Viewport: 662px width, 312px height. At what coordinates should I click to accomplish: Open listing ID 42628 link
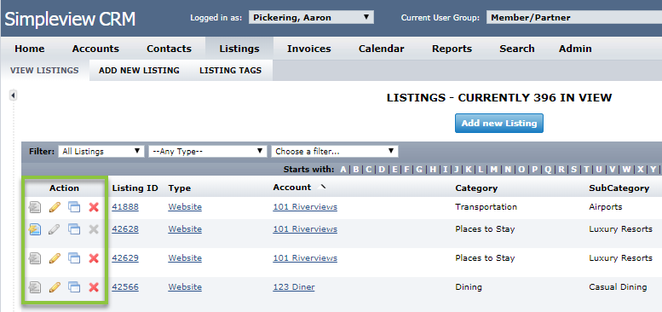(x=125, y=229)
